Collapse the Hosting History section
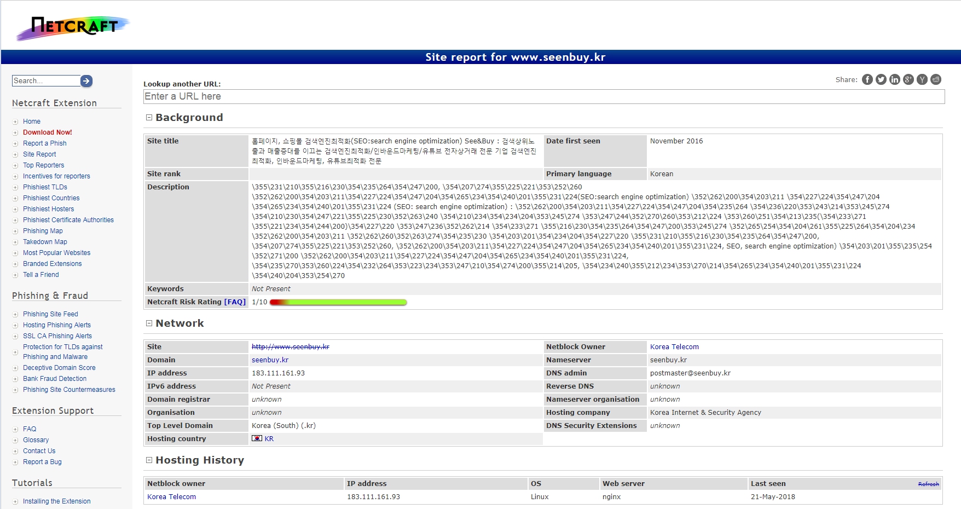Image resolution: width=961 pixels, height=509 pixels. [149, 460]
